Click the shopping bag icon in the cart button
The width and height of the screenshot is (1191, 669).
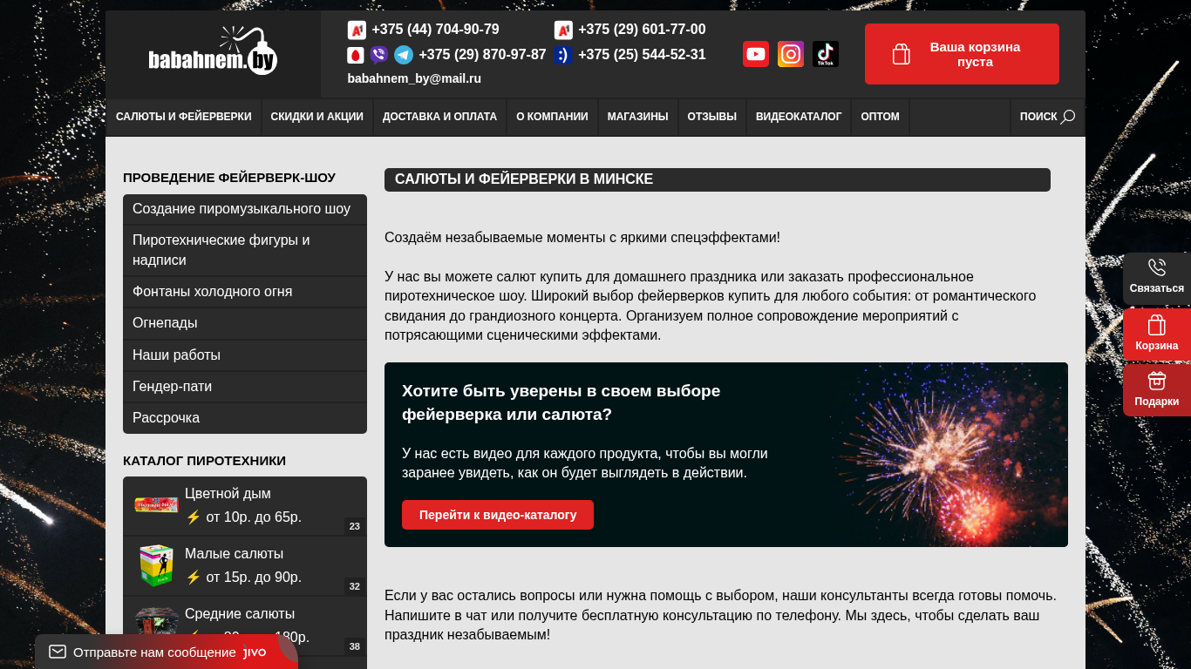pyautogui.click(x=902, y=54)
